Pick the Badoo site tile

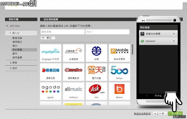pyautogui.click(x=120, y=91)
